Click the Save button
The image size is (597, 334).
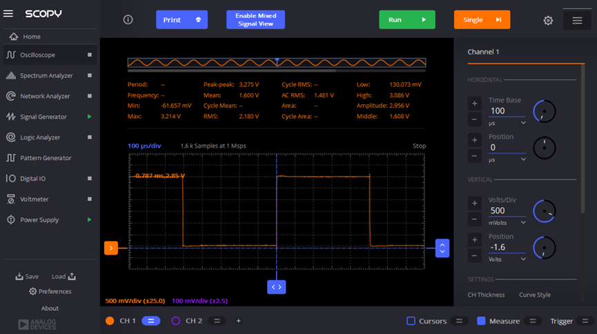[x=27, y=277]
